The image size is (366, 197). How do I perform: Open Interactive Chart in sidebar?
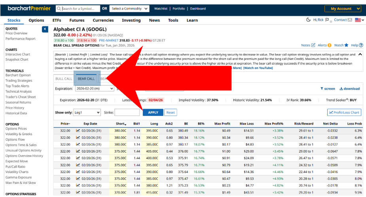point(18,54)
